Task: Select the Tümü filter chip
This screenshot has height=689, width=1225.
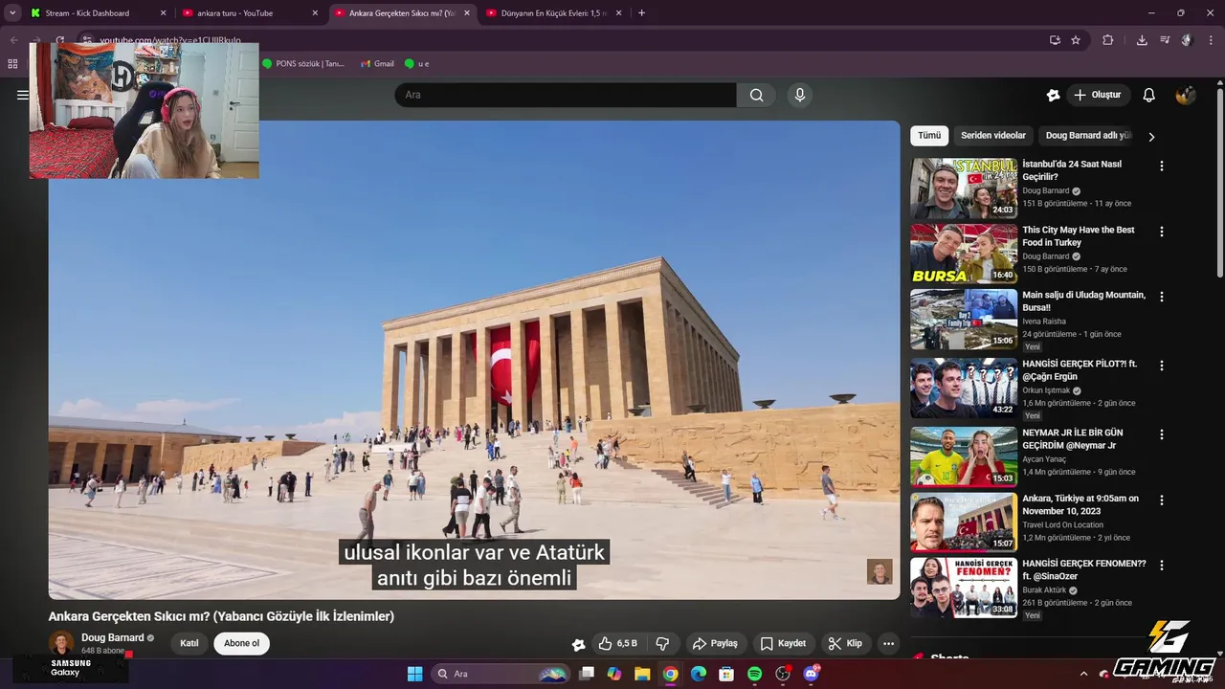Action: [929, 136]
